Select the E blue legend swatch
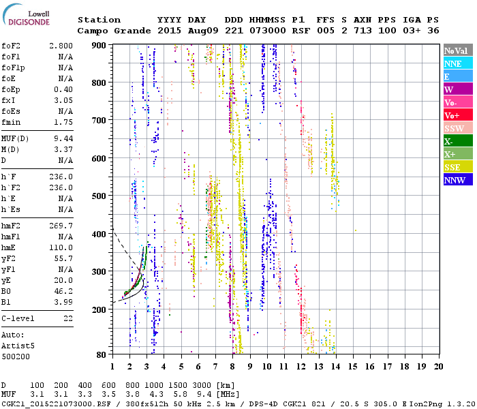 point(458,76)
